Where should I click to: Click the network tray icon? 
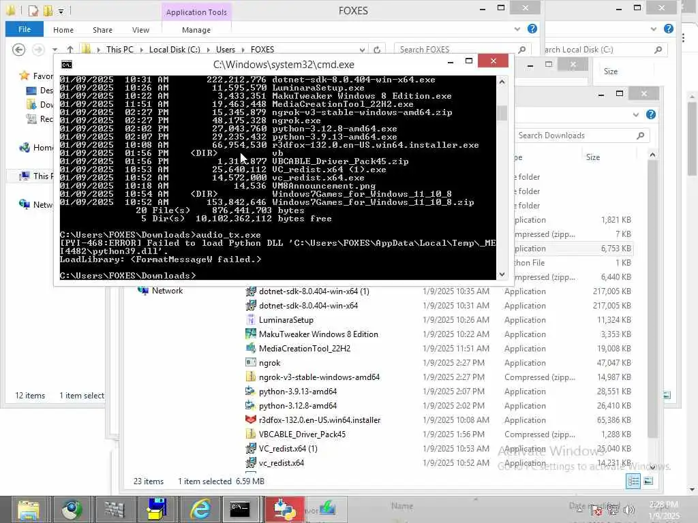(613, 509)
